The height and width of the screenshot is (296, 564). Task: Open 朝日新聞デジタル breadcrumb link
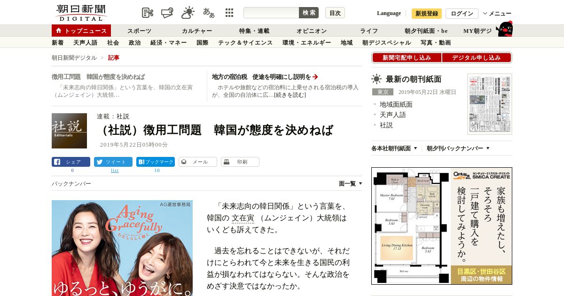(74, 58)
